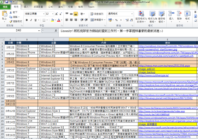The height and width of the screenshot is (139, 198).
Task: Open the Name Box D48 dropdown arrow
Action: (x=39, y=31)
